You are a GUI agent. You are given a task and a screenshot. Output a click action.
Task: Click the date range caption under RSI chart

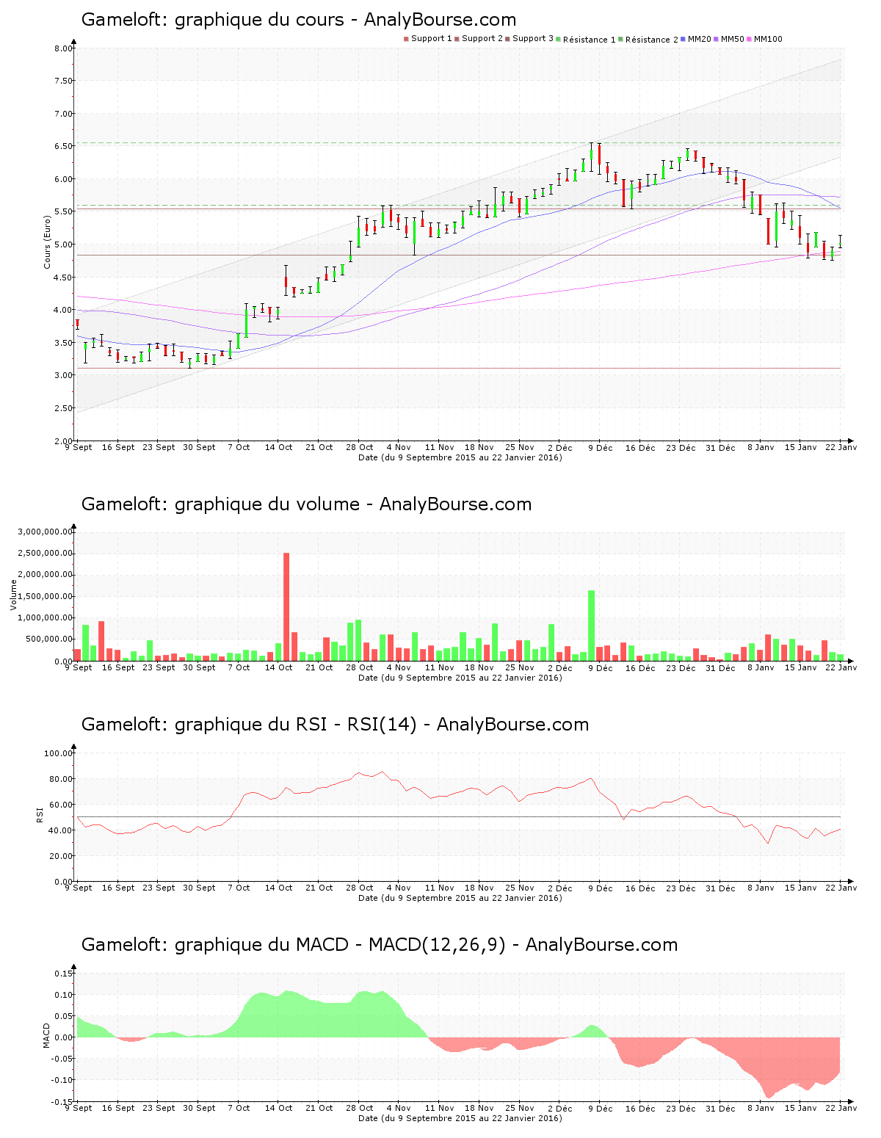tap(460, 898)
